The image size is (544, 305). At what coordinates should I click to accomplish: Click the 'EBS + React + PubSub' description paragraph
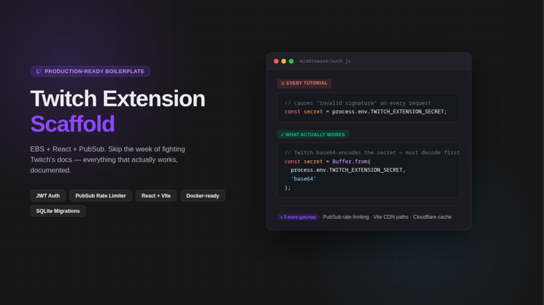108,160
